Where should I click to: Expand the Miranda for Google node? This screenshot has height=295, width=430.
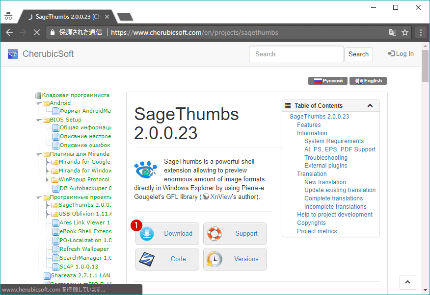pos(48,162)
